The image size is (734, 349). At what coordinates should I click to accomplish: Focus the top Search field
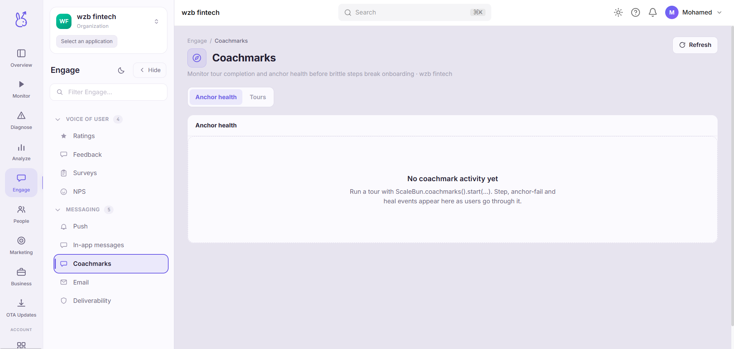click(x=414, y=13)
